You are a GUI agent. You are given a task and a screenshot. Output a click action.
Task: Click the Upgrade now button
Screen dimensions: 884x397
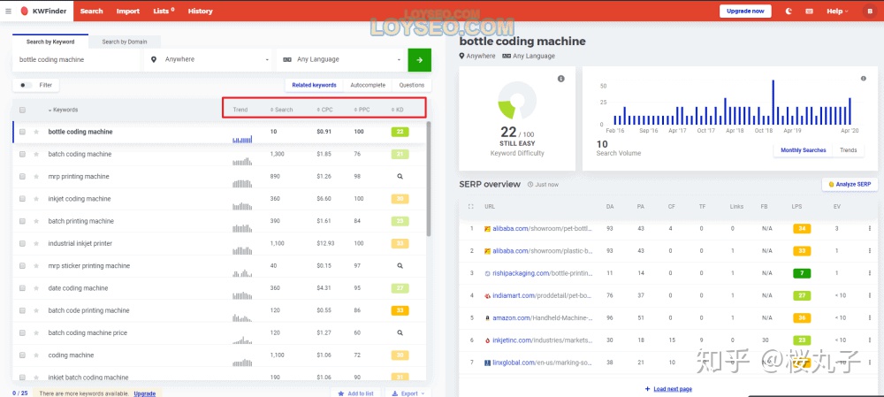745,11
